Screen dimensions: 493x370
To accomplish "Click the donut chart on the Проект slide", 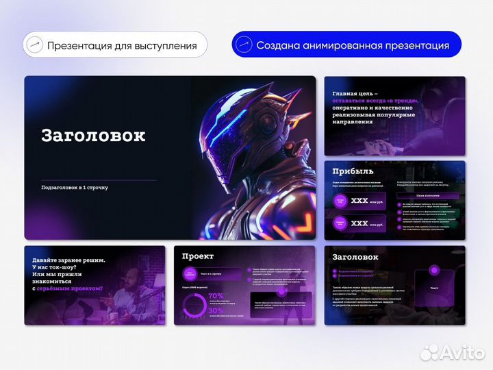I will coord(194,305).
